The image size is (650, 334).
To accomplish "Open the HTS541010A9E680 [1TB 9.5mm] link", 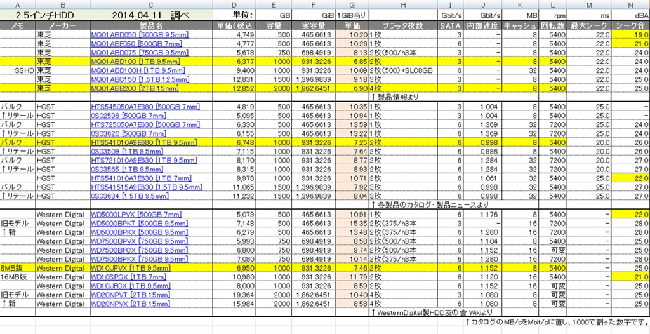I will 143,142.
